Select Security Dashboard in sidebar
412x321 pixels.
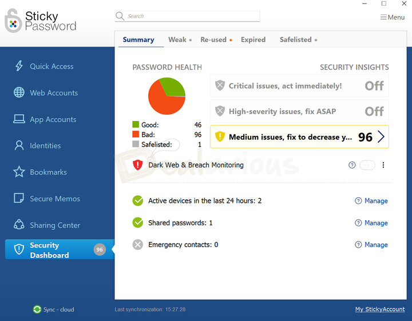[60, 249]
